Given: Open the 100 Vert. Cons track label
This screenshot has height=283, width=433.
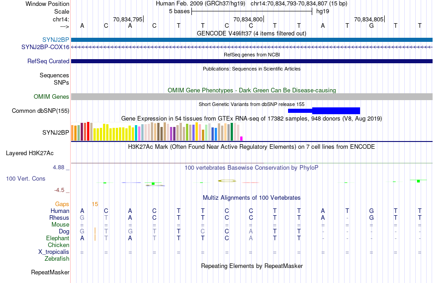Looking at the screenshot, I should point(26,178).
